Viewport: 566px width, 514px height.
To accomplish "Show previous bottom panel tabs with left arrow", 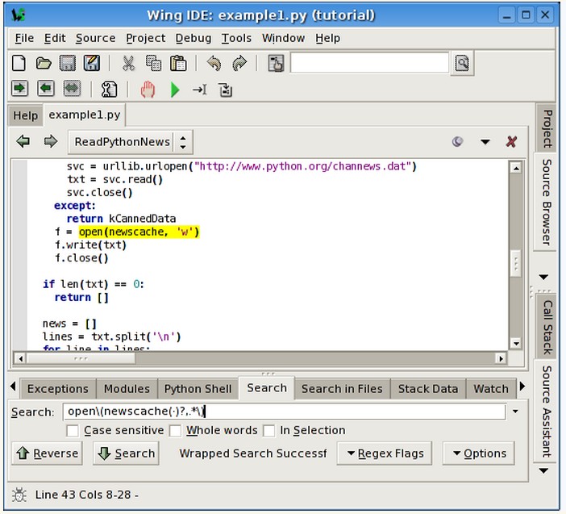I will 13,387.
